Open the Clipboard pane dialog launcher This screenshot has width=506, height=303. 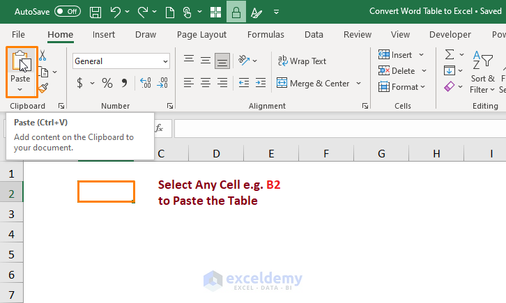(61, 106)
